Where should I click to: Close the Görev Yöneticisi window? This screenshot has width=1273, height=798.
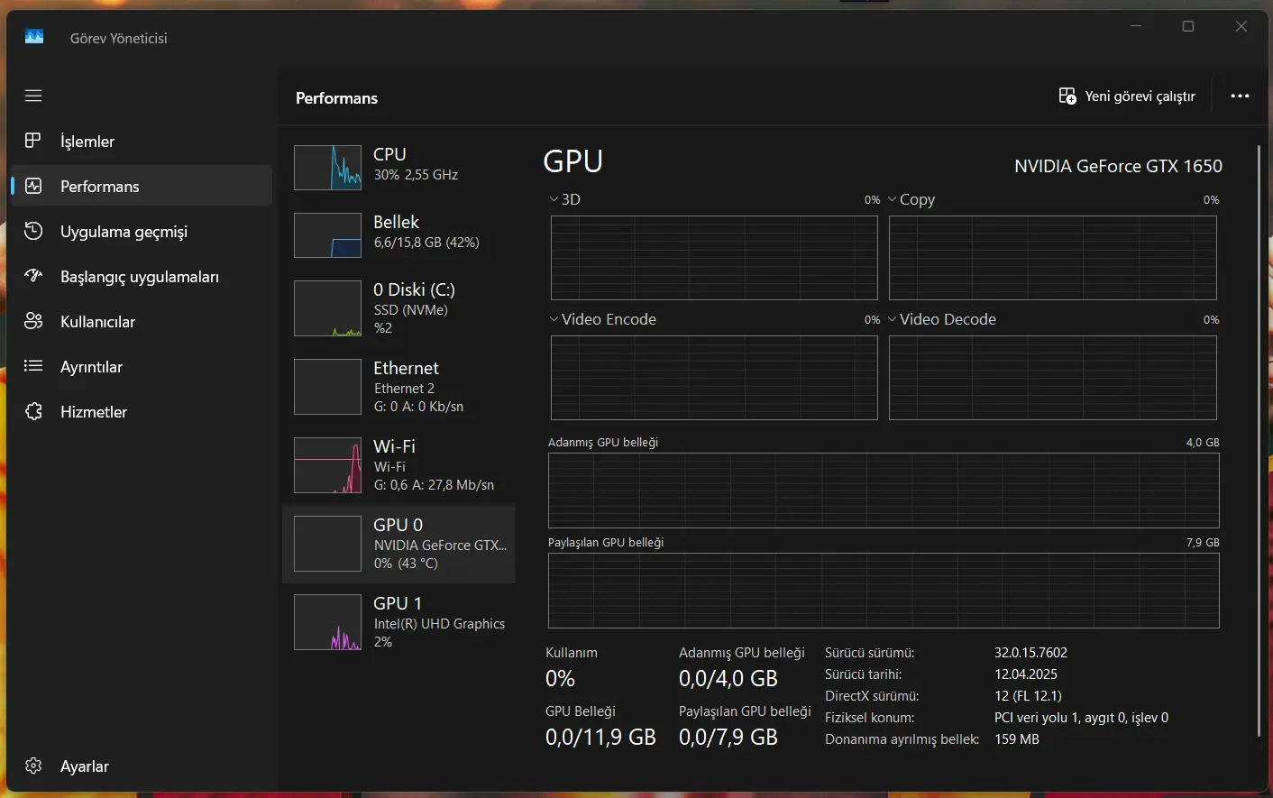point(1241,26)
